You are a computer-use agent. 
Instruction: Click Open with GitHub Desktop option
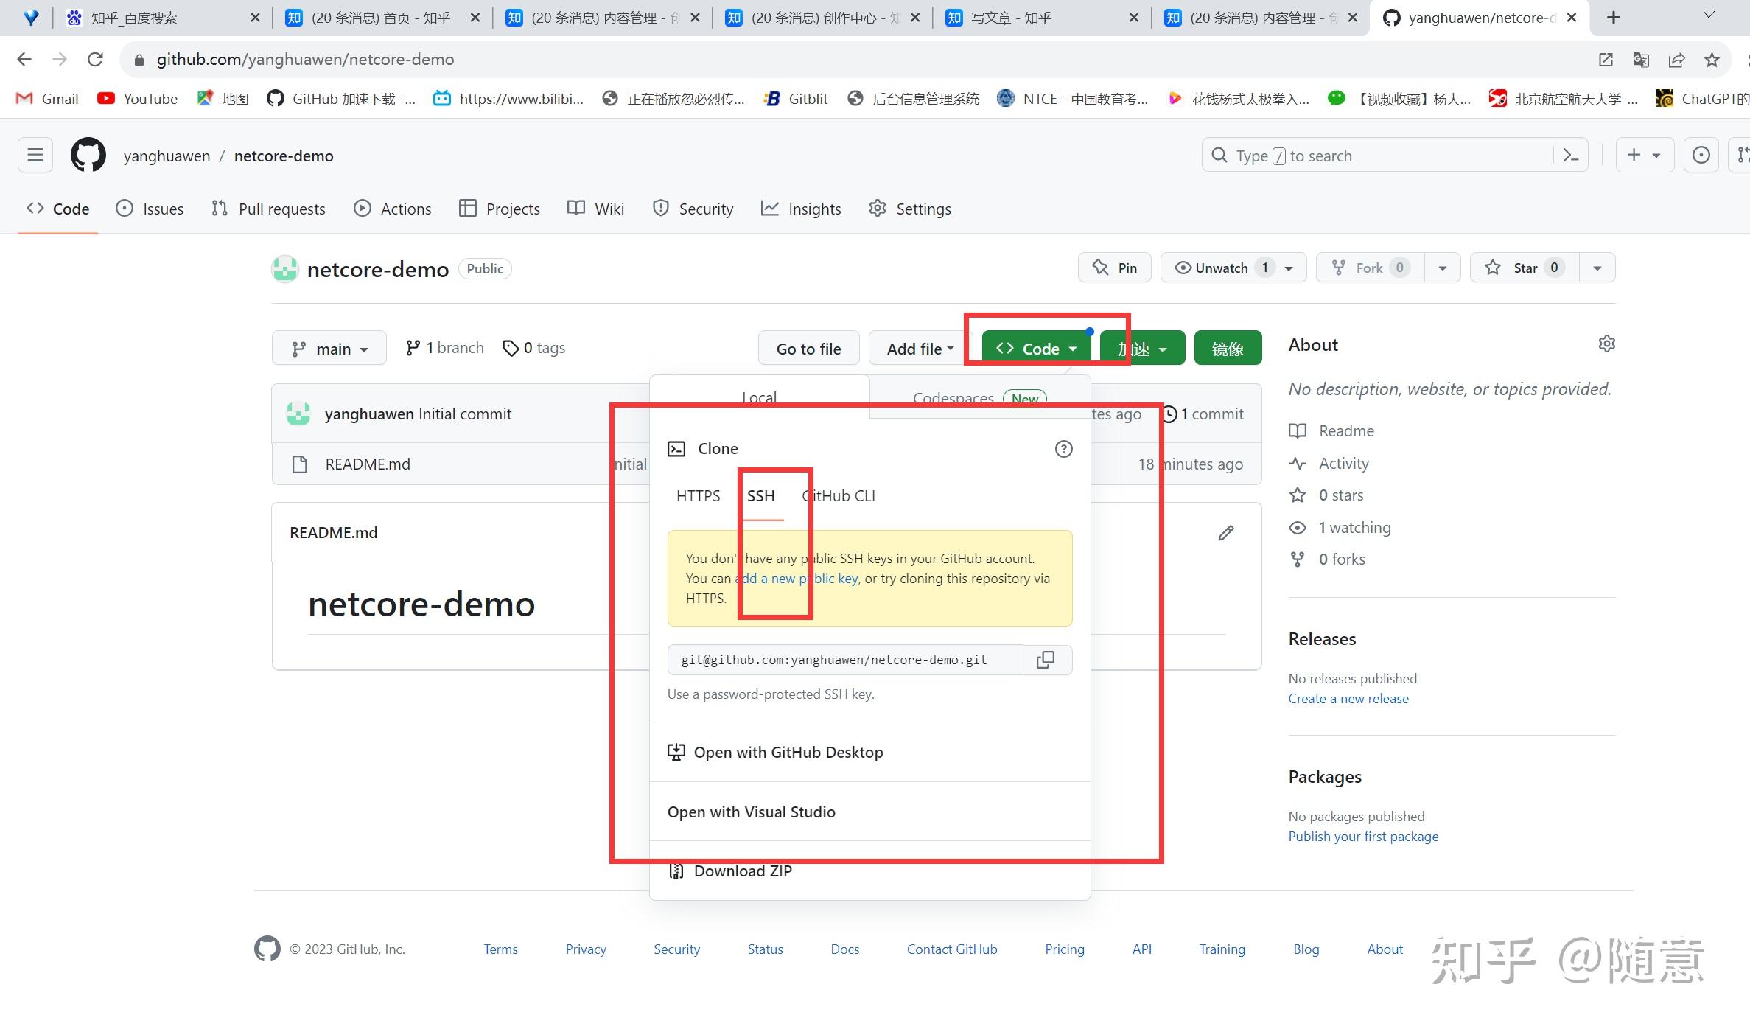click(788, 752)
